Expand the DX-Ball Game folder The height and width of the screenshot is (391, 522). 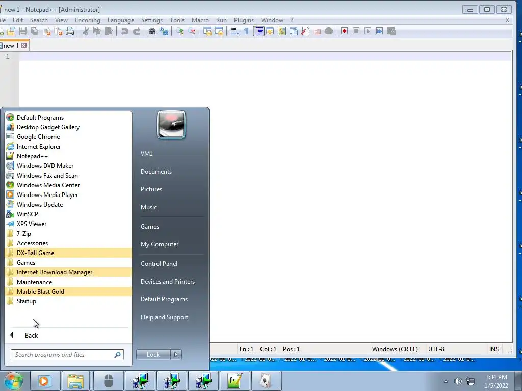click(69, 253)
